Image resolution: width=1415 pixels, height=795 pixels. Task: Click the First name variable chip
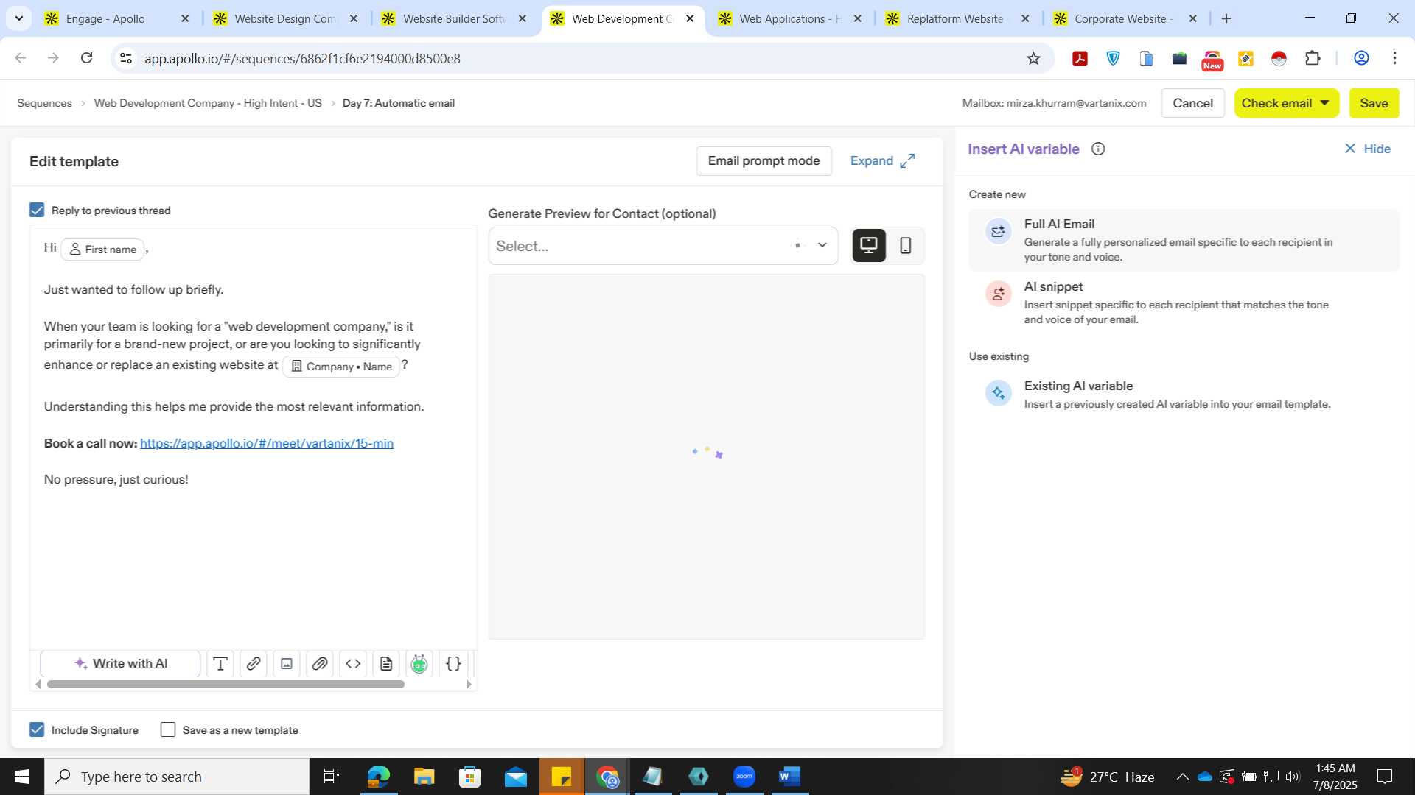tap(103, 250)
